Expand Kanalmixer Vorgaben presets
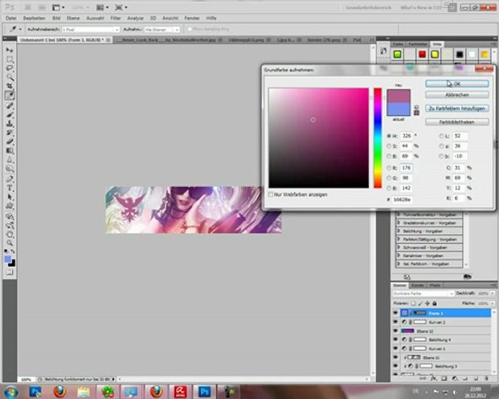Viewport: 499px width, 399px height. (x=399, y=255)
